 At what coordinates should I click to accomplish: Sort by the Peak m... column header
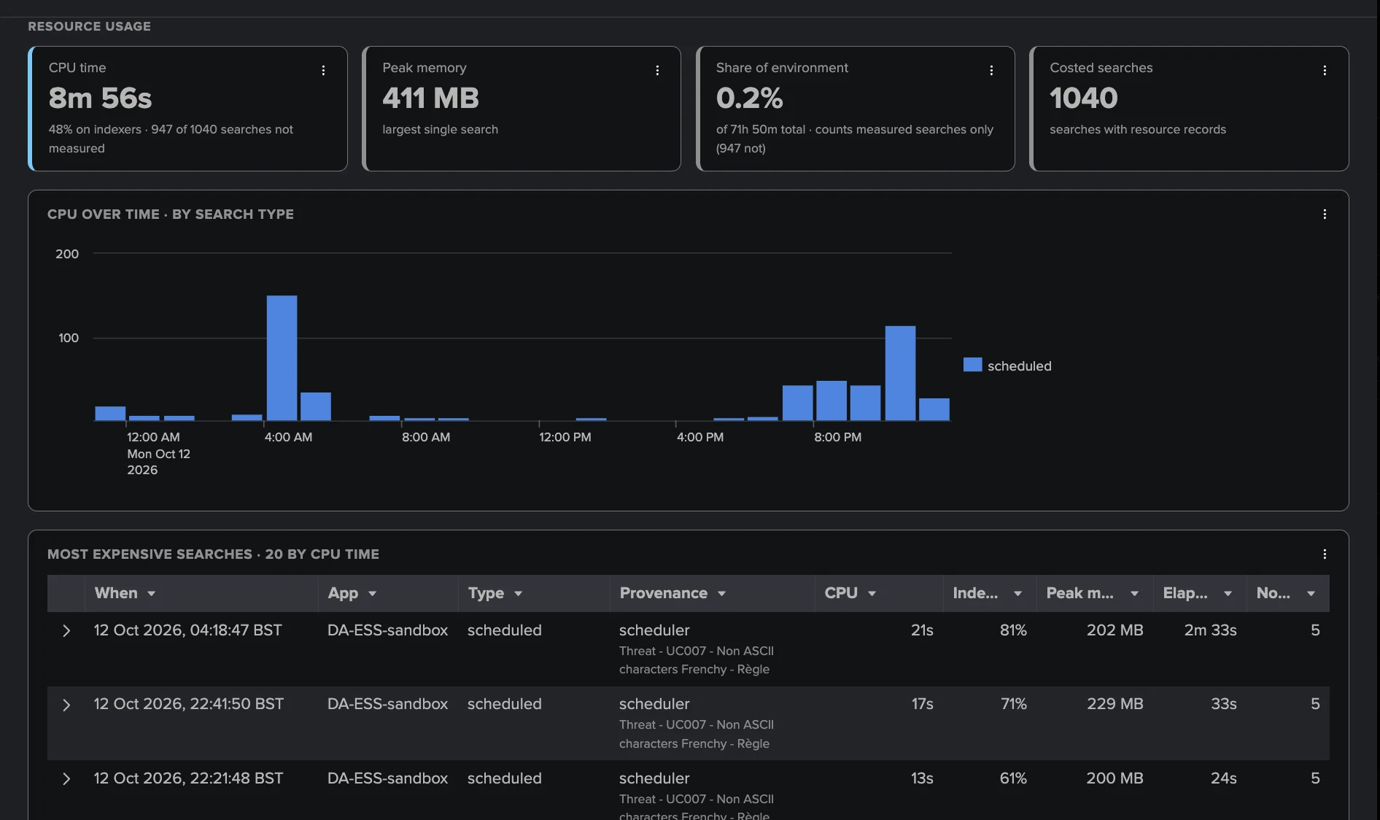1095,593
